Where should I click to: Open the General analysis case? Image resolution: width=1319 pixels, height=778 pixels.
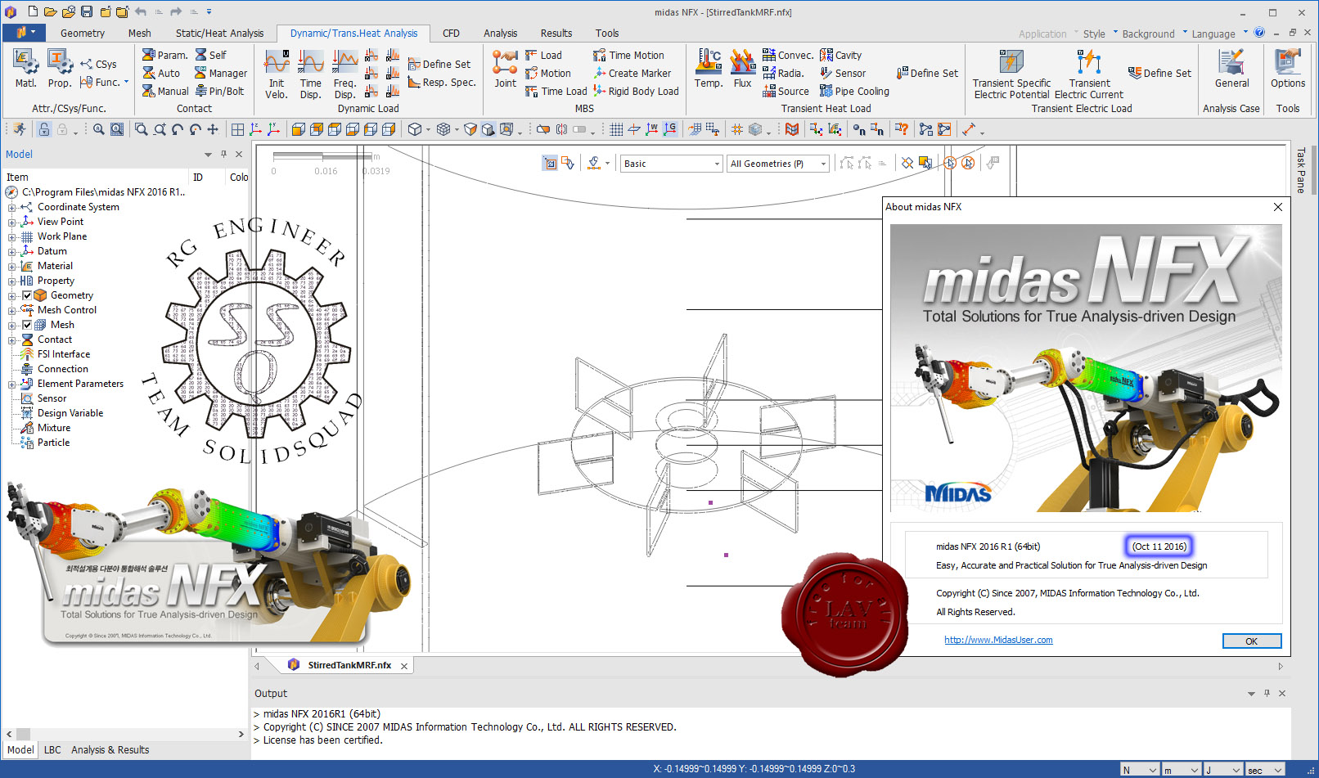[x=1231, y=69]
